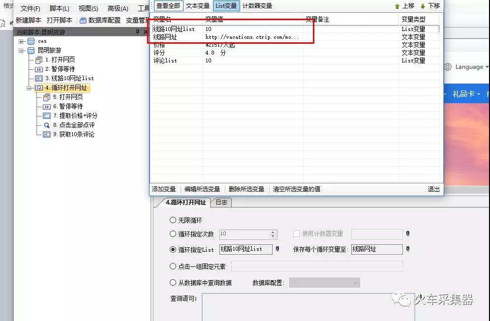The width and height of the screenshot is (490, 321).
Task: Click the icon of step 3.线路10网址list
Action: point(39,78)
